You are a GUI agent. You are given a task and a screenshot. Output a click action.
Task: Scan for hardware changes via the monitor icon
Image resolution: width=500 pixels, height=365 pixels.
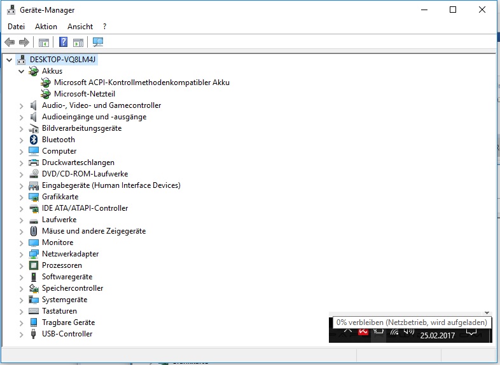tap(98, 42)
